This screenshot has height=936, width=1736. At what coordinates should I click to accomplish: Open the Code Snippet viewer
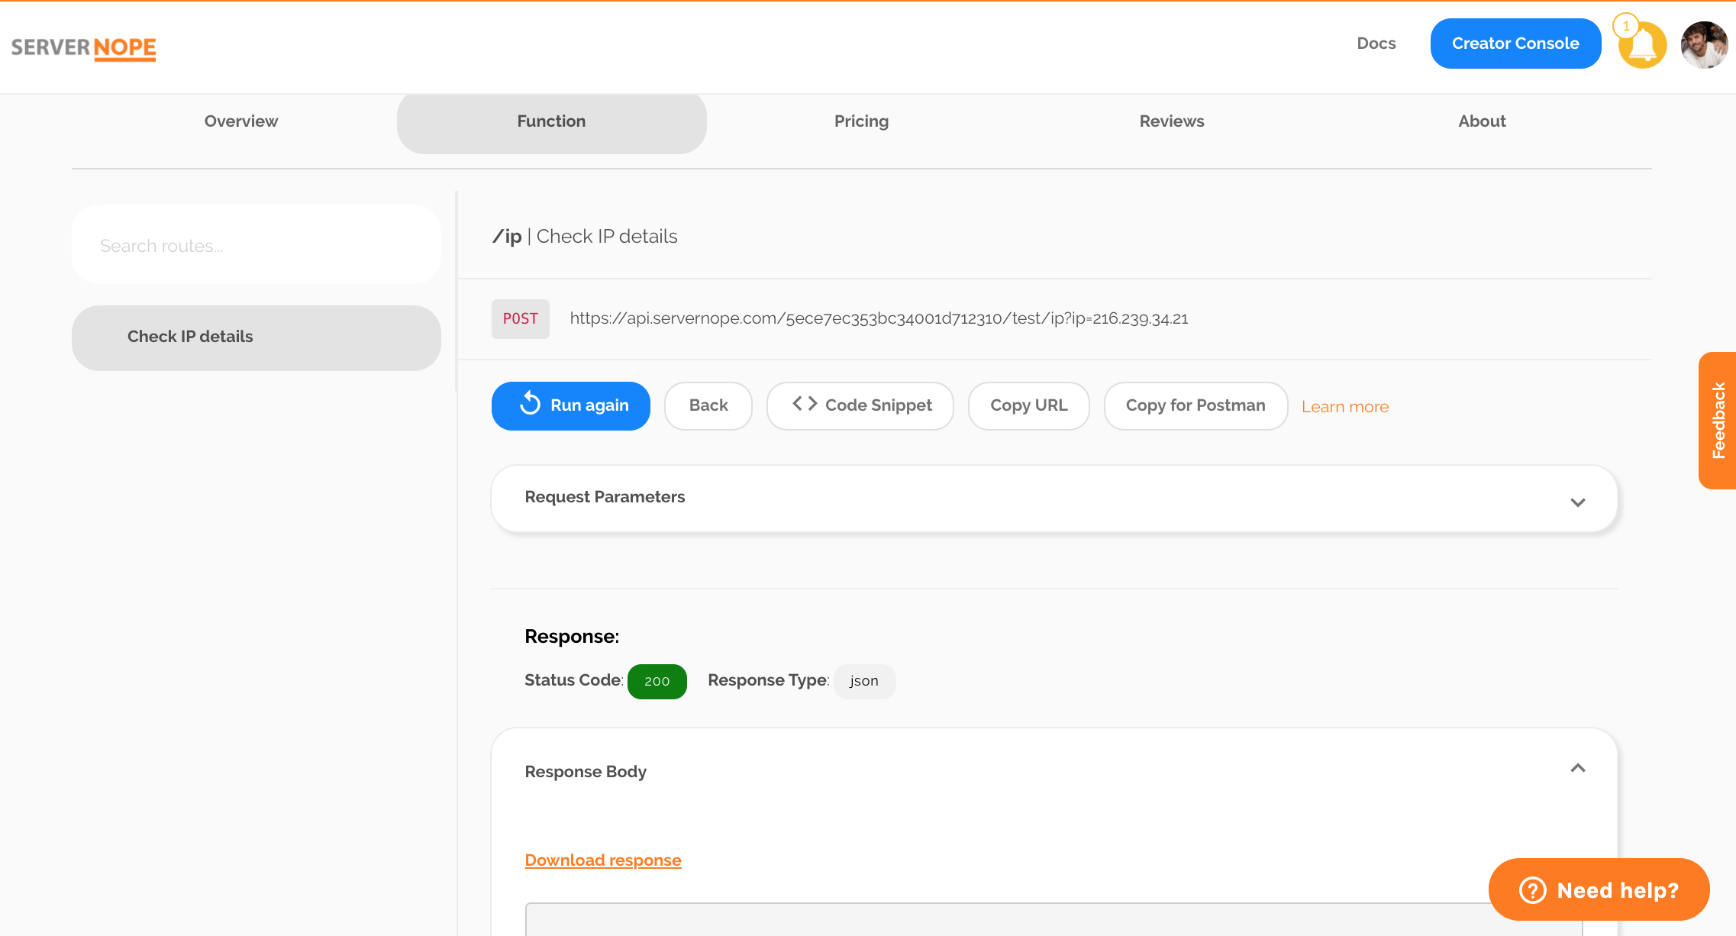click(x=860, y=405)
